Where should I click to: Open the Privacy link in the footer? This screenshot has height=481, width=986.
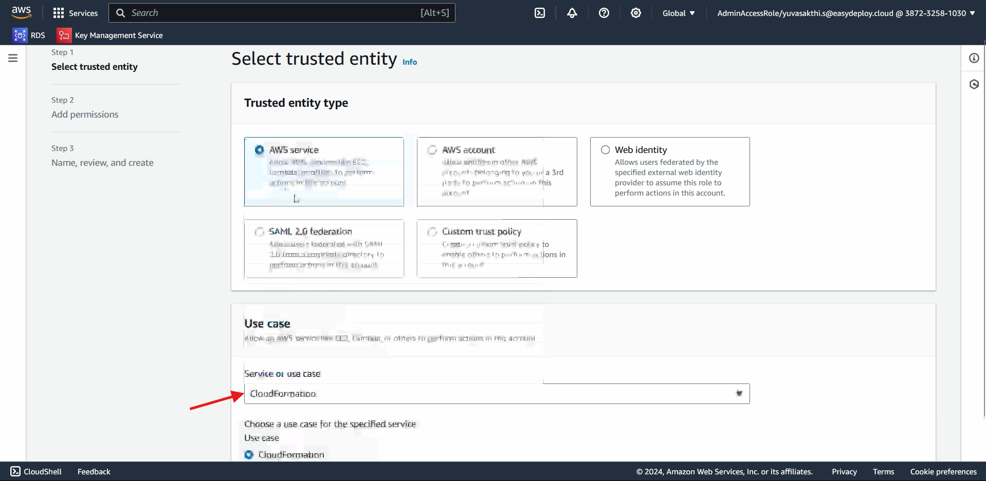point(844,471)
